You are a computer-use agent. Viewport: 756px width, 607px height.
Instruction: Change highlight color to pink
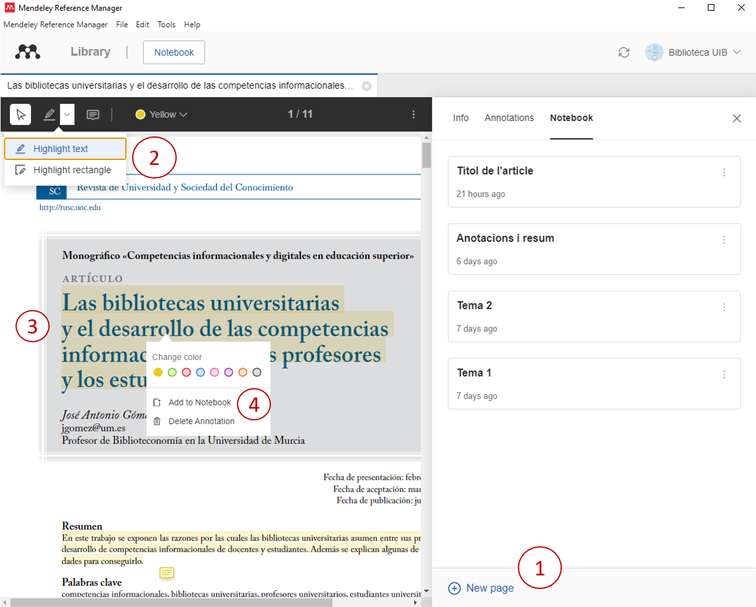click(x=215, y=373)
